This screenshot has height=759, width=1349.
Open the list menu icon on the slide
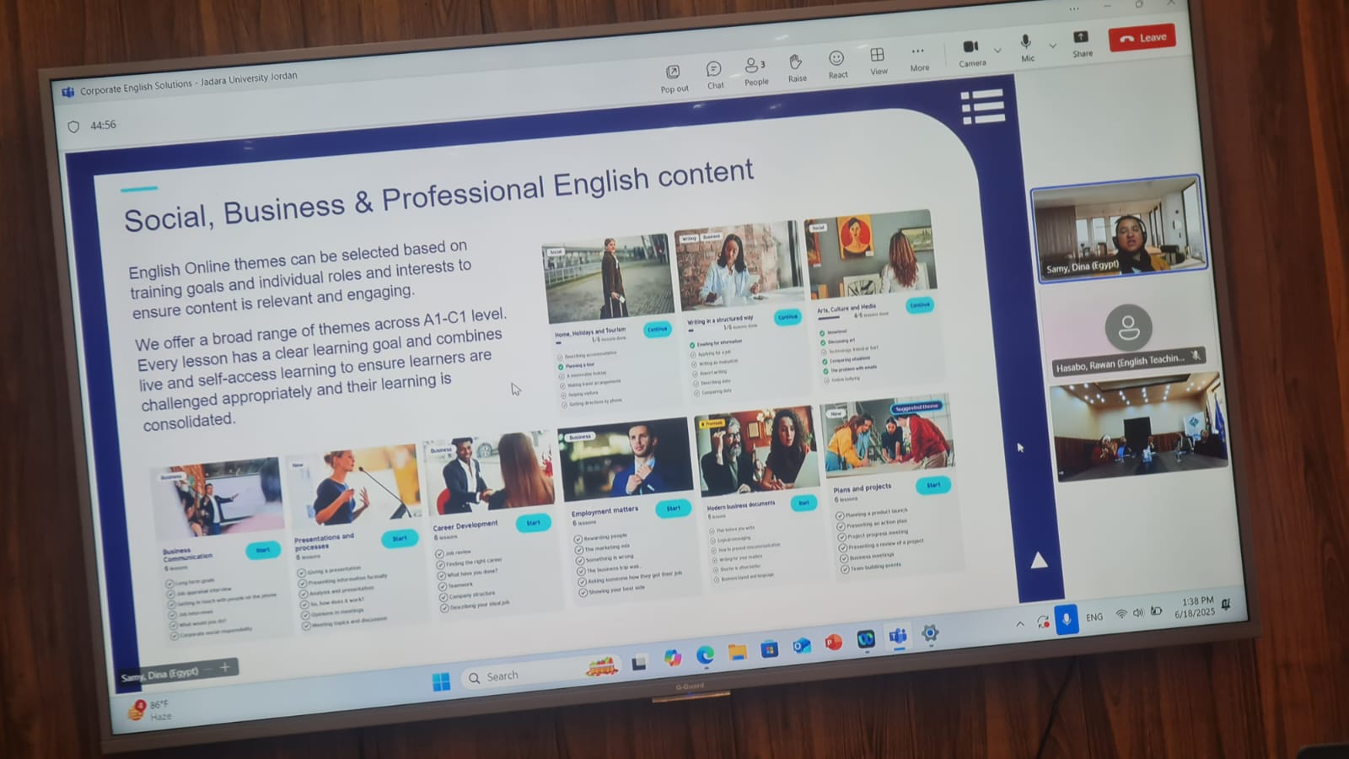[982, 107]
